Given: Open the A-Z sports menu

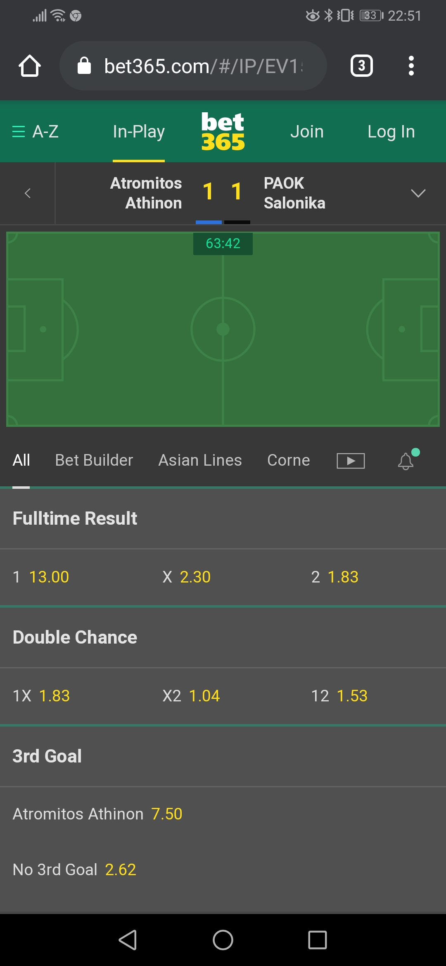Looking at the screenshot, I should pyautogui.click(x=36, y=132).
